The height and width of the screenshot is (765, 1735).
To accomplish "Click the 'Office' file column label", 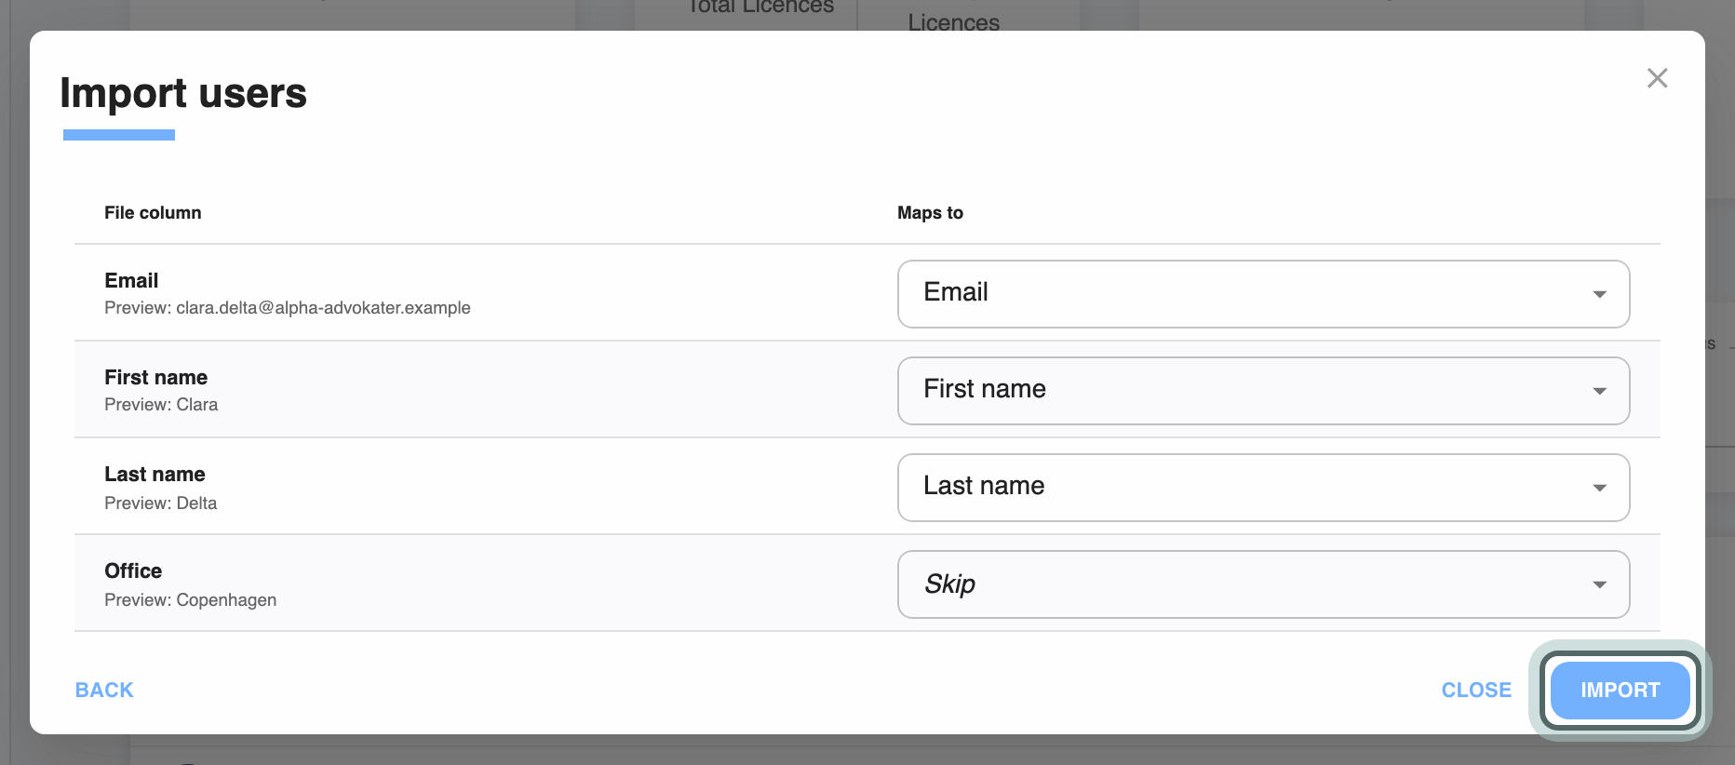I will pos(133,570).
